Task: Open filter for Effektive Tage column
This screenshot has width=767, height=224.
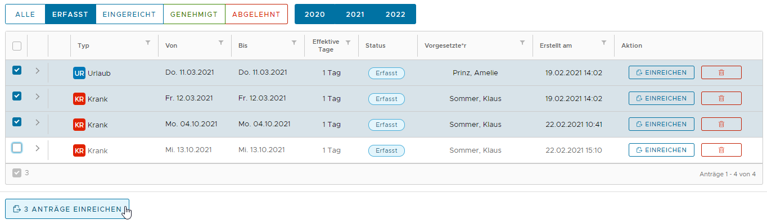Action: coord(348,43)
